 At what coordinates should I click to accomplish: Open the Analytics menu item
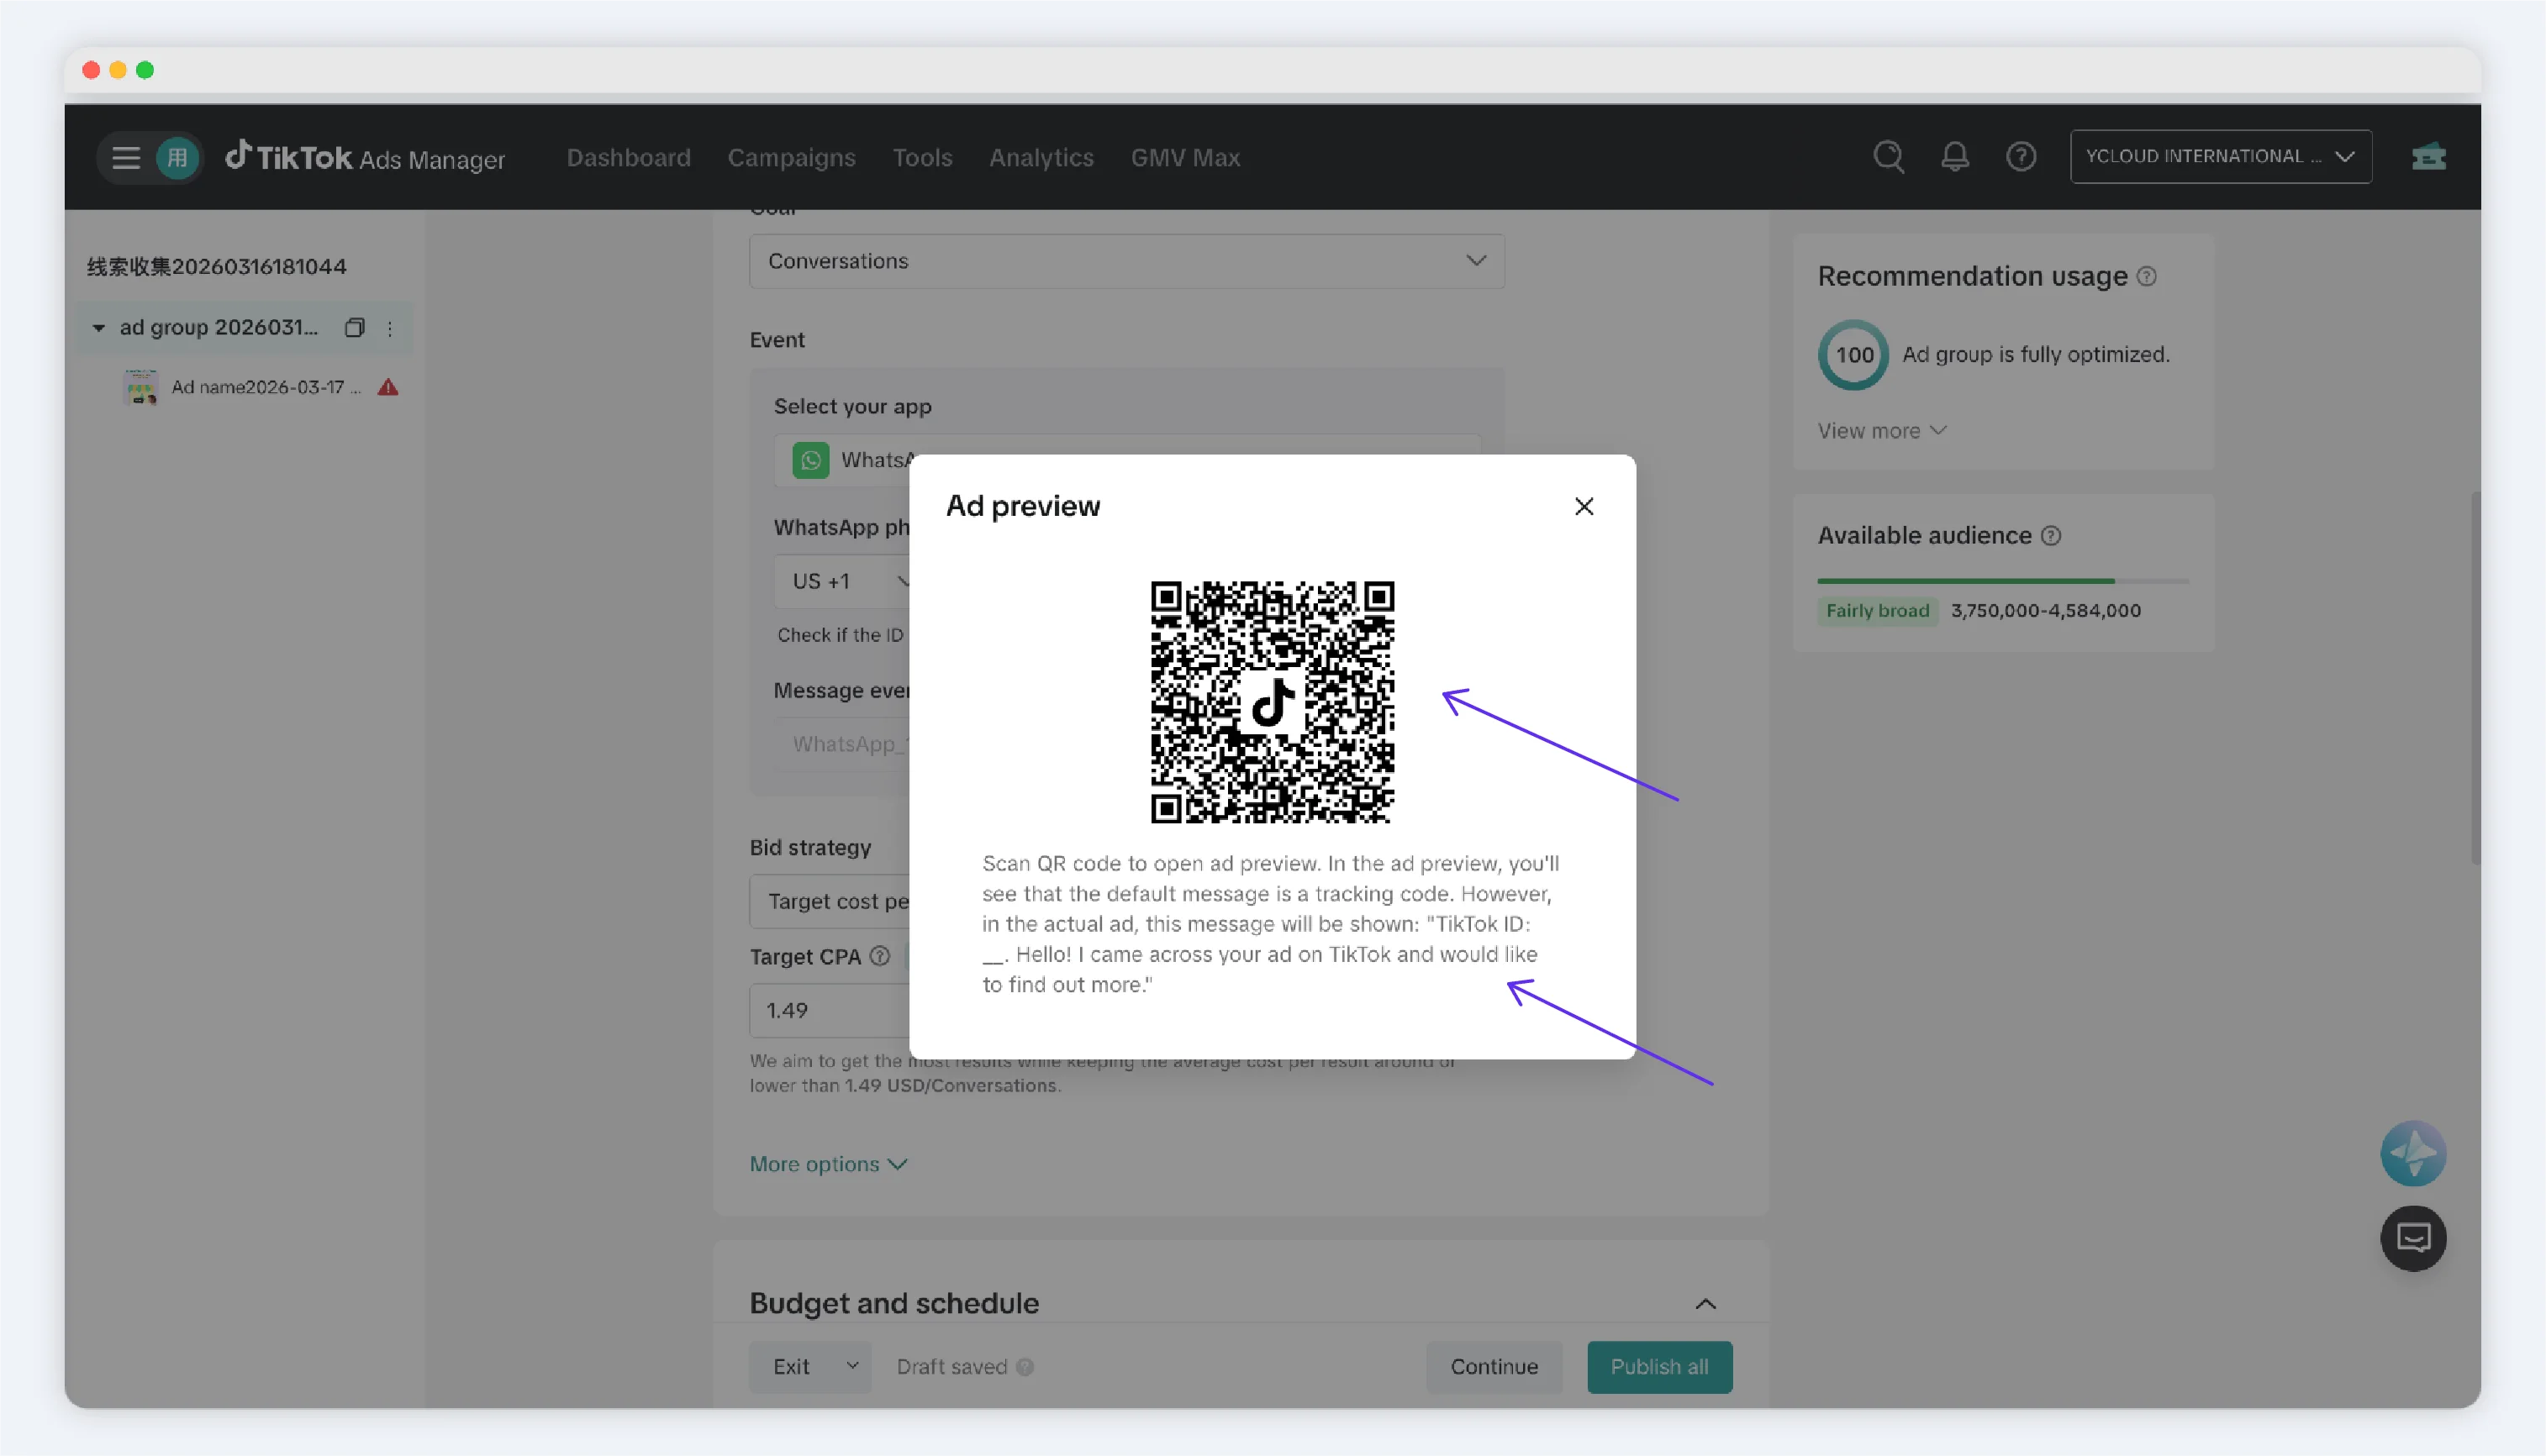pos(1041,158)
